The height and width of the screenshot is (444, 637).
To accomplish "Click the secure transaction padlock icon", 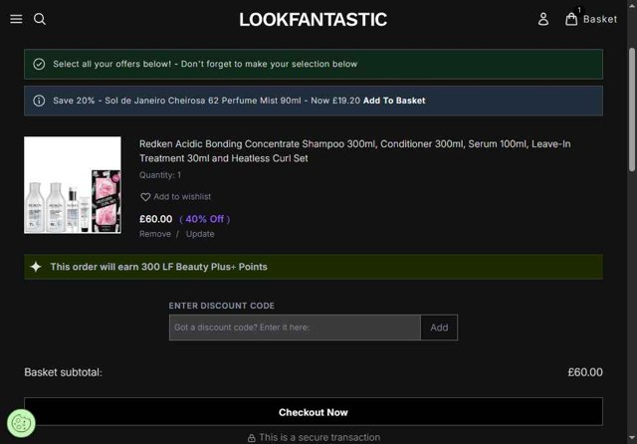I will coord(252,438).
